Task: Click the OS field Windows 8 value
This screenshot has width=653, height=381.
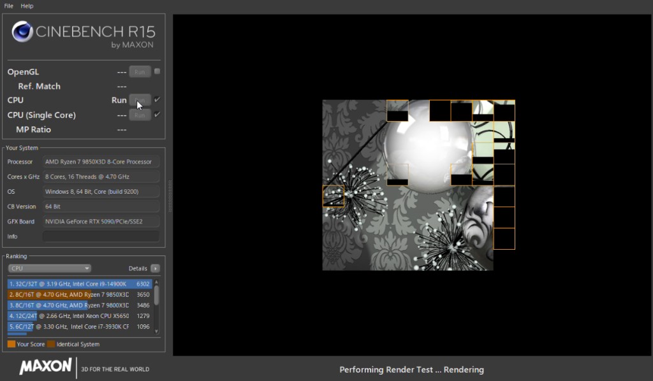Action: click(101, 192)
